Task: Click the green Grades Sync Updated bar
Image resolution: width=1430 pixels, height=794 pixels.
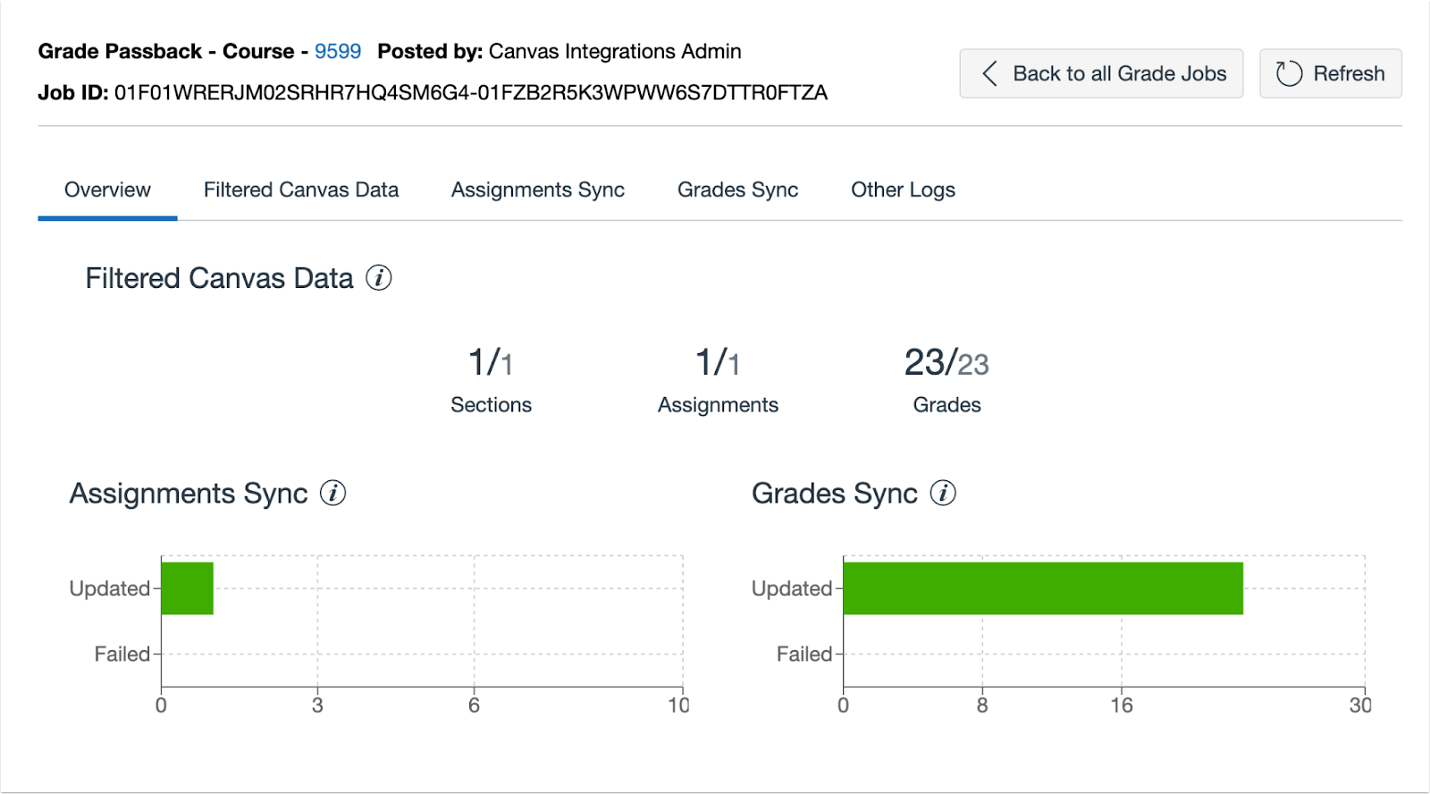Action: tap(1042, 588)
